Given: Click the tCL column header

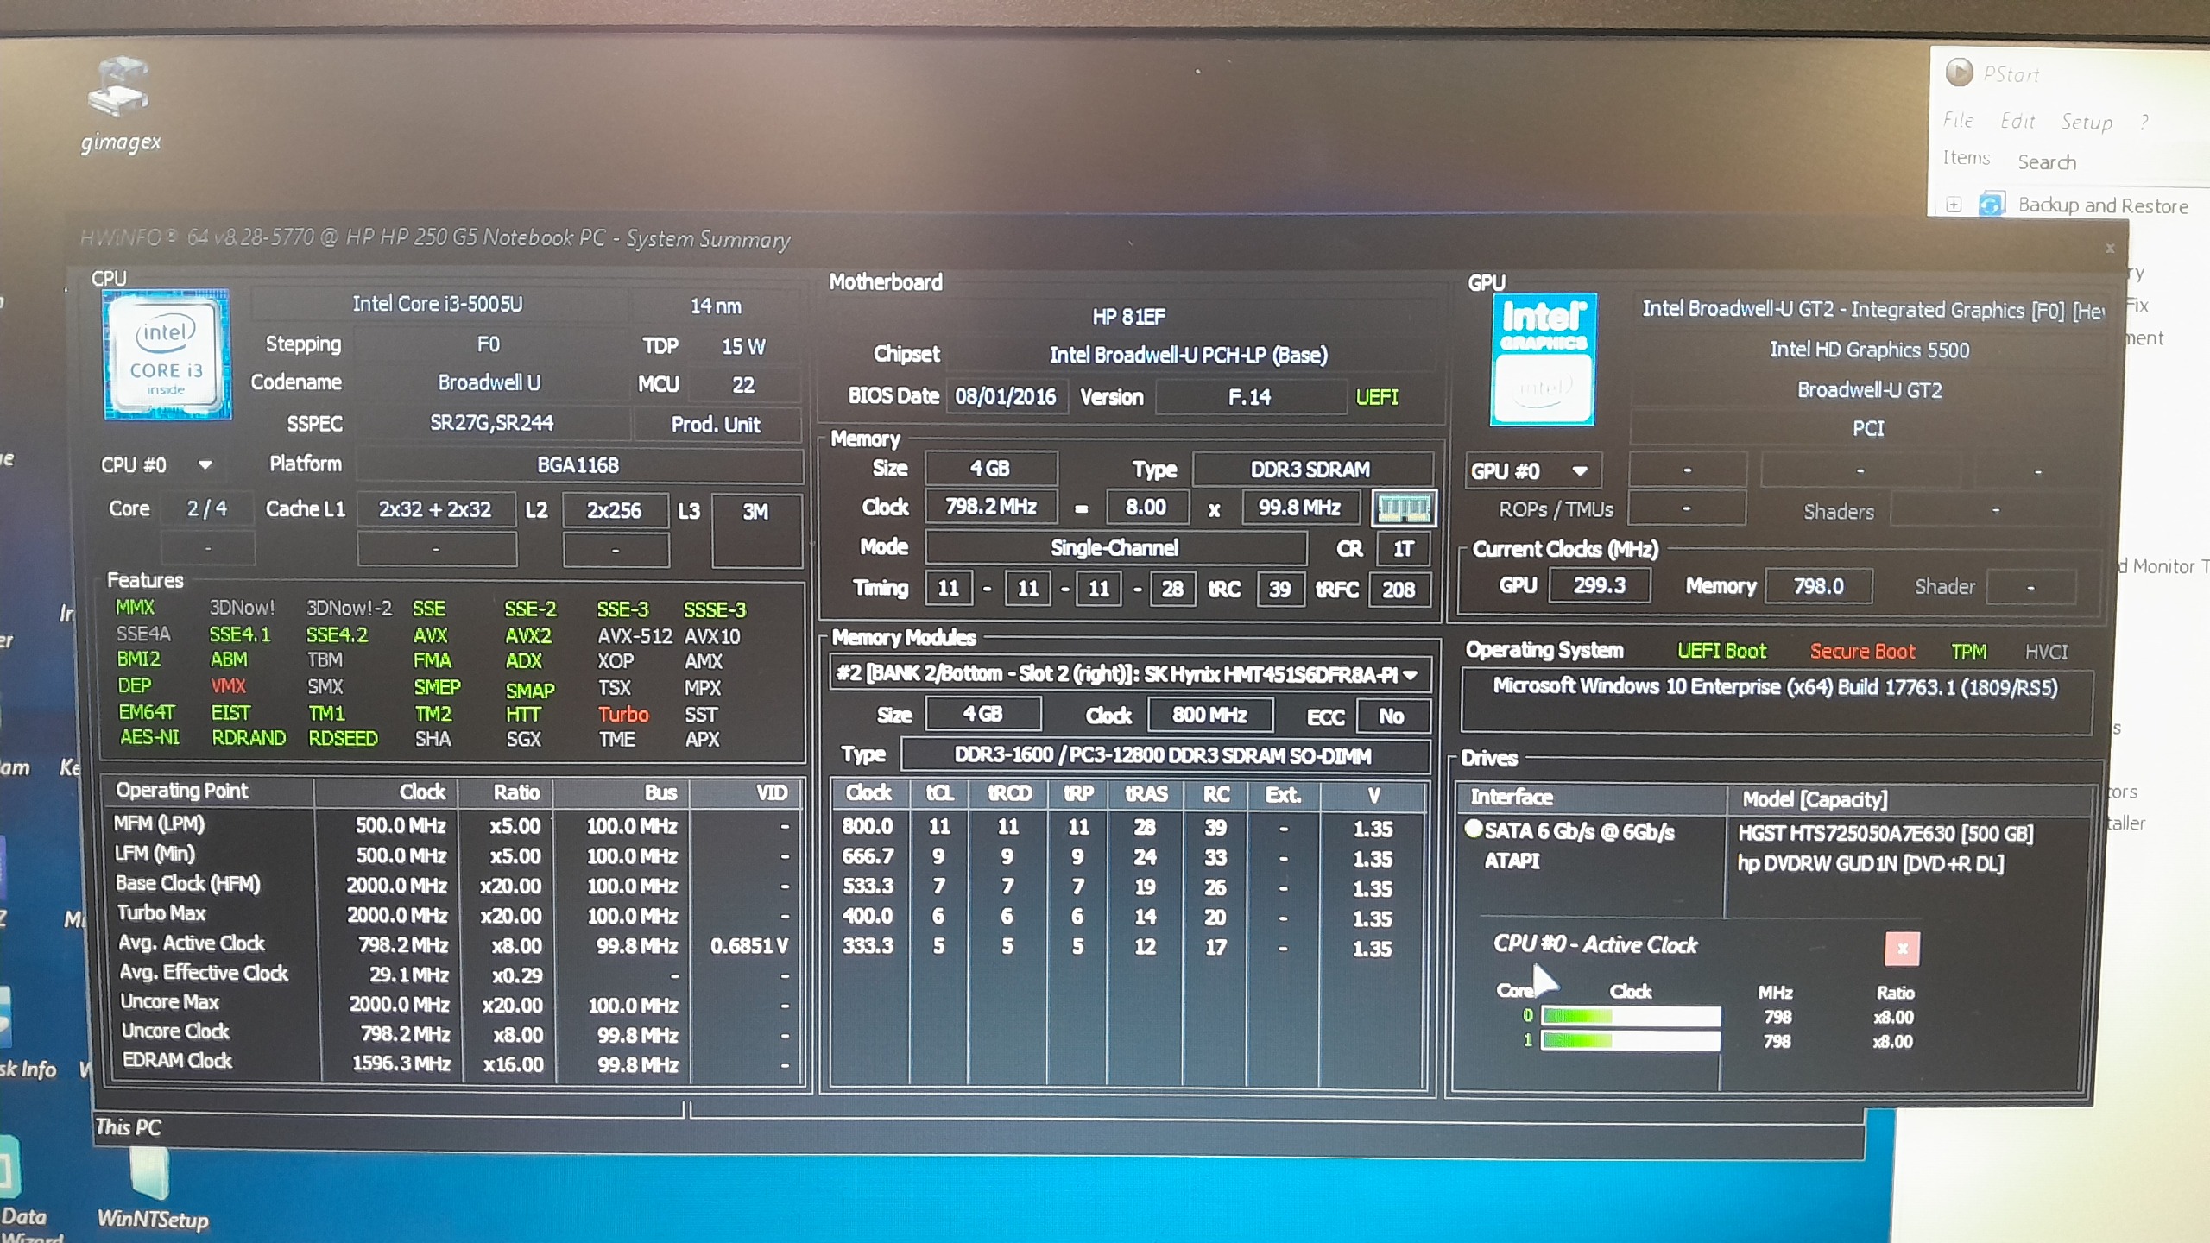Looking at the screenshot, I should 939,793.
